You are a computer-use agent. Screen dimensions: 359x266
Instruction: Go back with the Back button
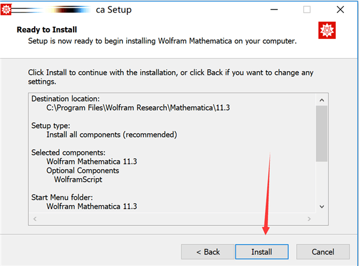coord(205,252)
